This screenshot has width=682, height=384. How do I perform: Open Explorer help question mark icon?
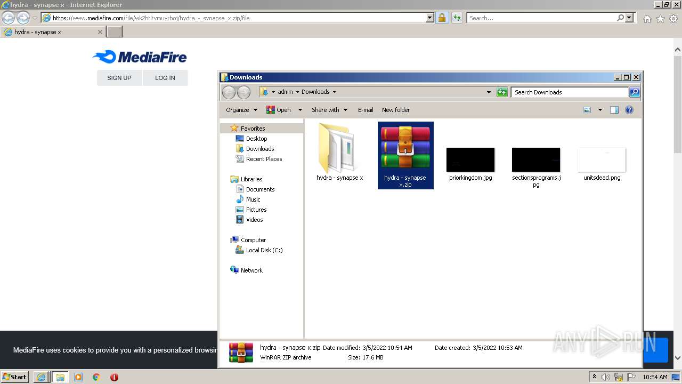(x=629, y=110)
